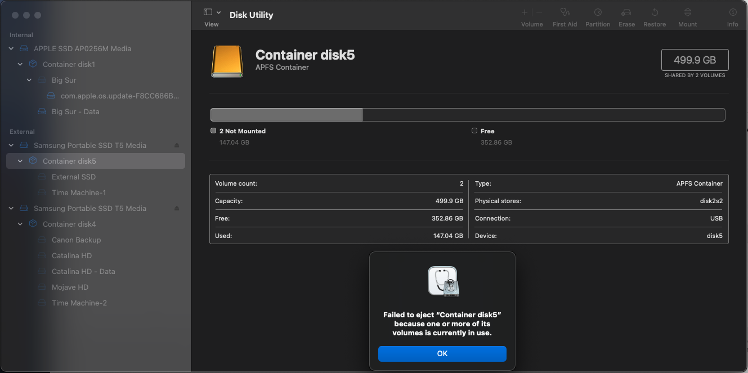Open the View dropdown chevron
The width and height of the screenshot is (748, 373).
218,12
